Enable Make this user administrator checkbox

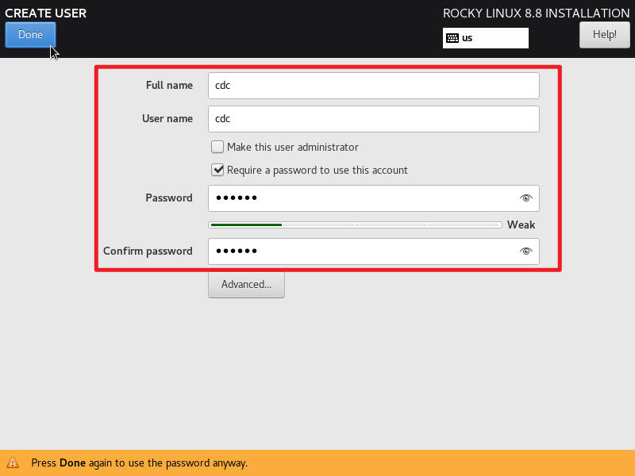tap(217, 147)
